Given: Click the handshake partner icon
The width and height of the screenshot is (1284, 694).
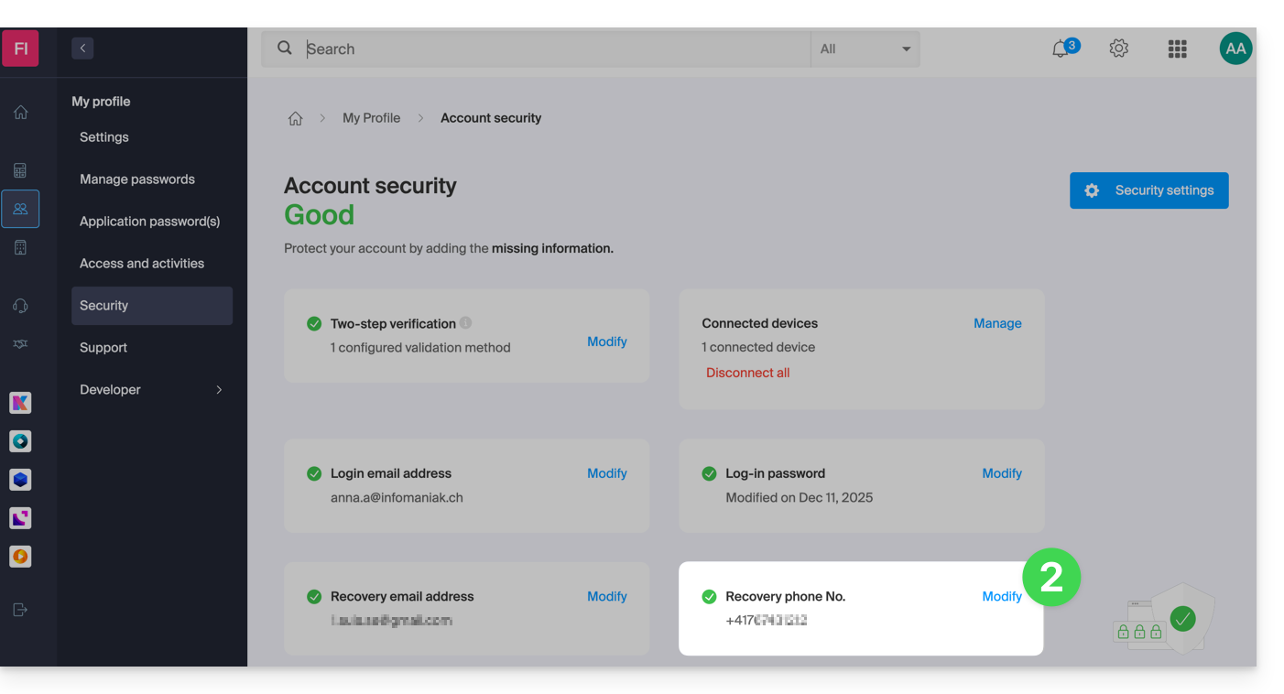Looking at the screenshot, I should 20,344.
